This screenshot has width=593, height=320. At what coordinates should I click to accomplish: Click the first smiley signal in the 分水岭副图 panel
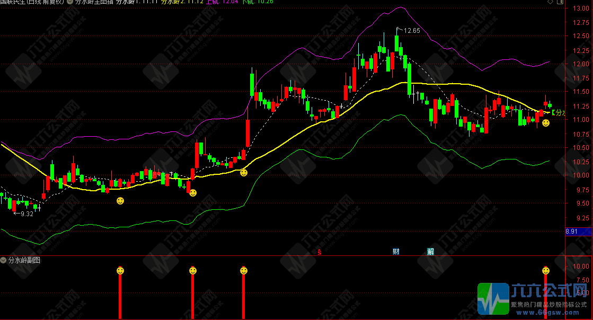click(x=120, y=271)
